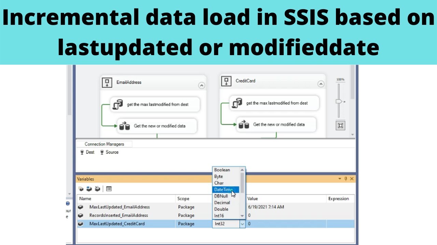Screen dimensions: 437x245
Task: Pin the Variables panel with auto-hide icon
Action: tap(346, 179)
